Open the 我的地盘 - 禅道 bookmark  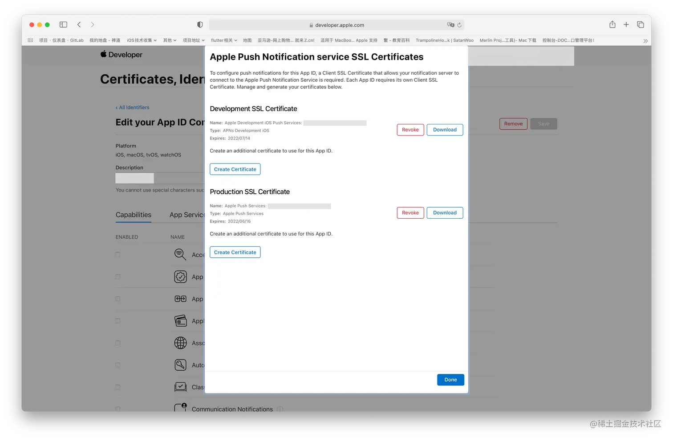coord(105,40)
